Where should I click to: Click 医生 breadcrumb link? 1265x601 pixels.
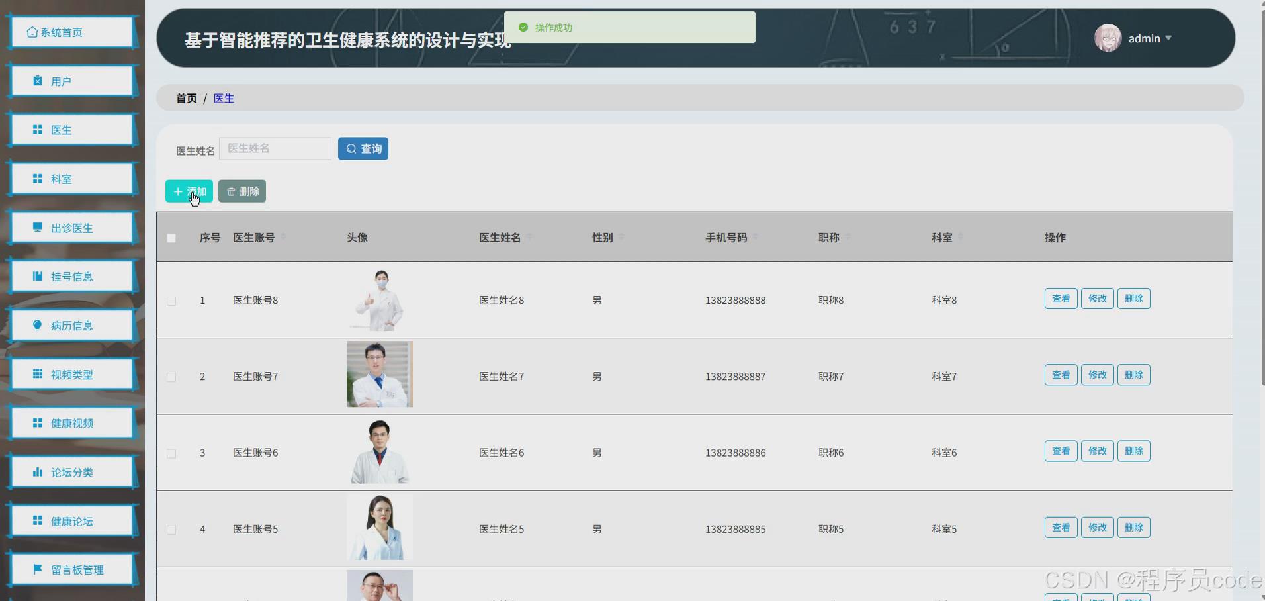pyautogui.click(x=224, y=98)
